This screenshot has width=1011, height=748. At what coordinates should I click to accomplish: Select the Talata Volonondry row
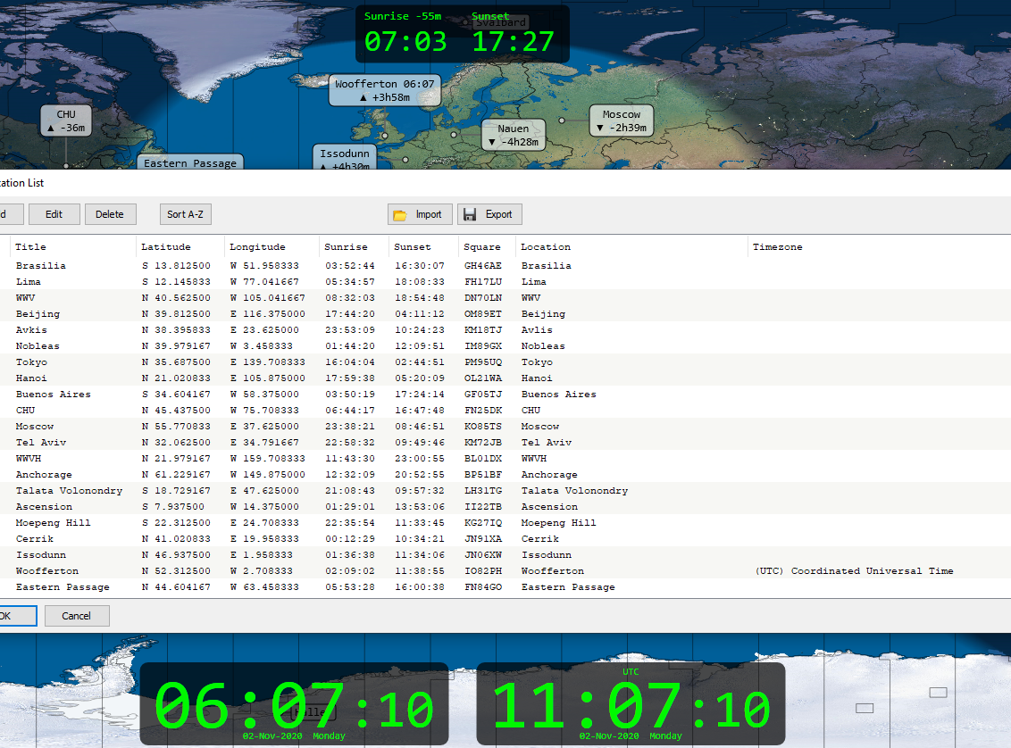69,491
